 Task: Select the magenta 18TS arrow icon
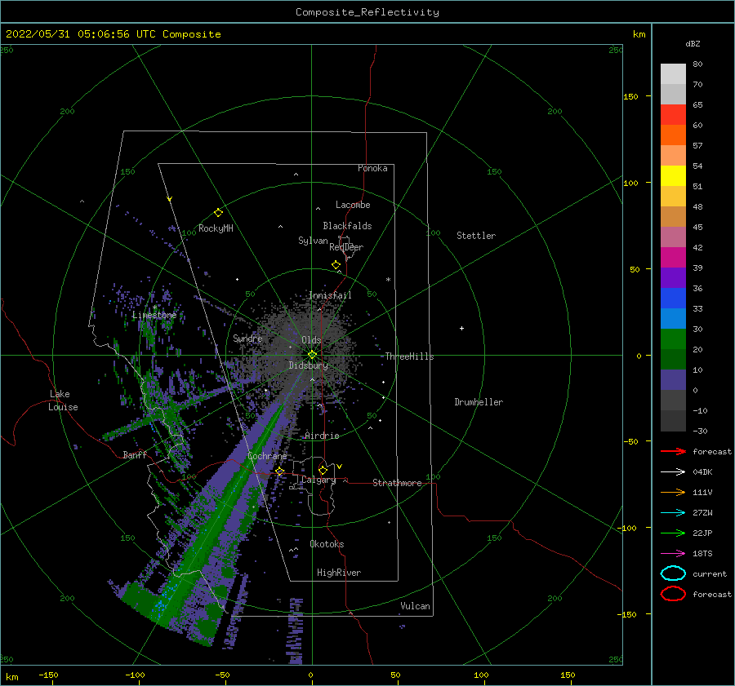(x=673, y=554)
